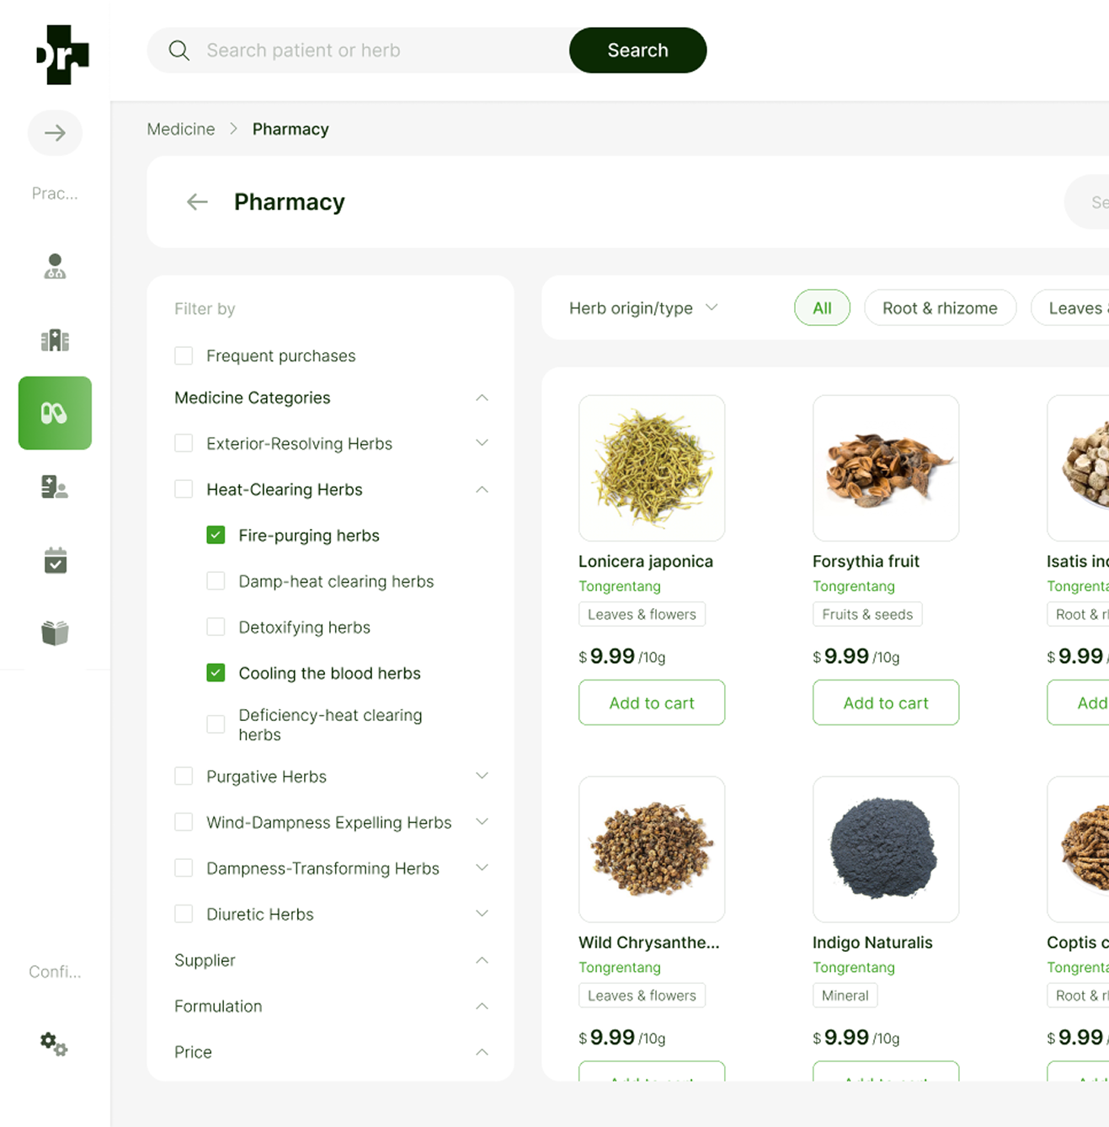
Task: Open Wild Chrysanthemum product image
Action: tap(652, 849)
